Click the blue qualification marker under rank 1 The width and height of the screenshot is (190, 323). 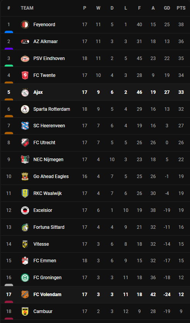click(9, 32)
